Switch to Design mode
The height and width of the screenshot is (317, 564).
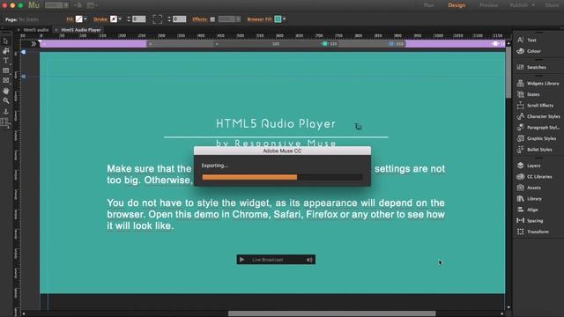456,5
